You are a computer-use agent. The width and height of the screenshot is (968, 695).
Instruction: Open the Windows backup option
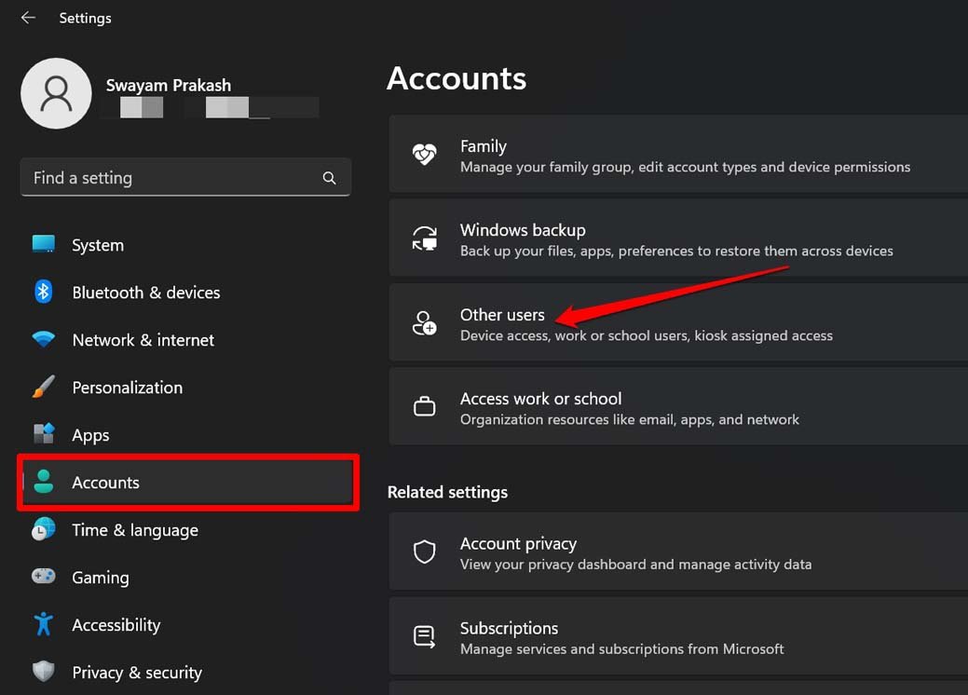(677, 239)
